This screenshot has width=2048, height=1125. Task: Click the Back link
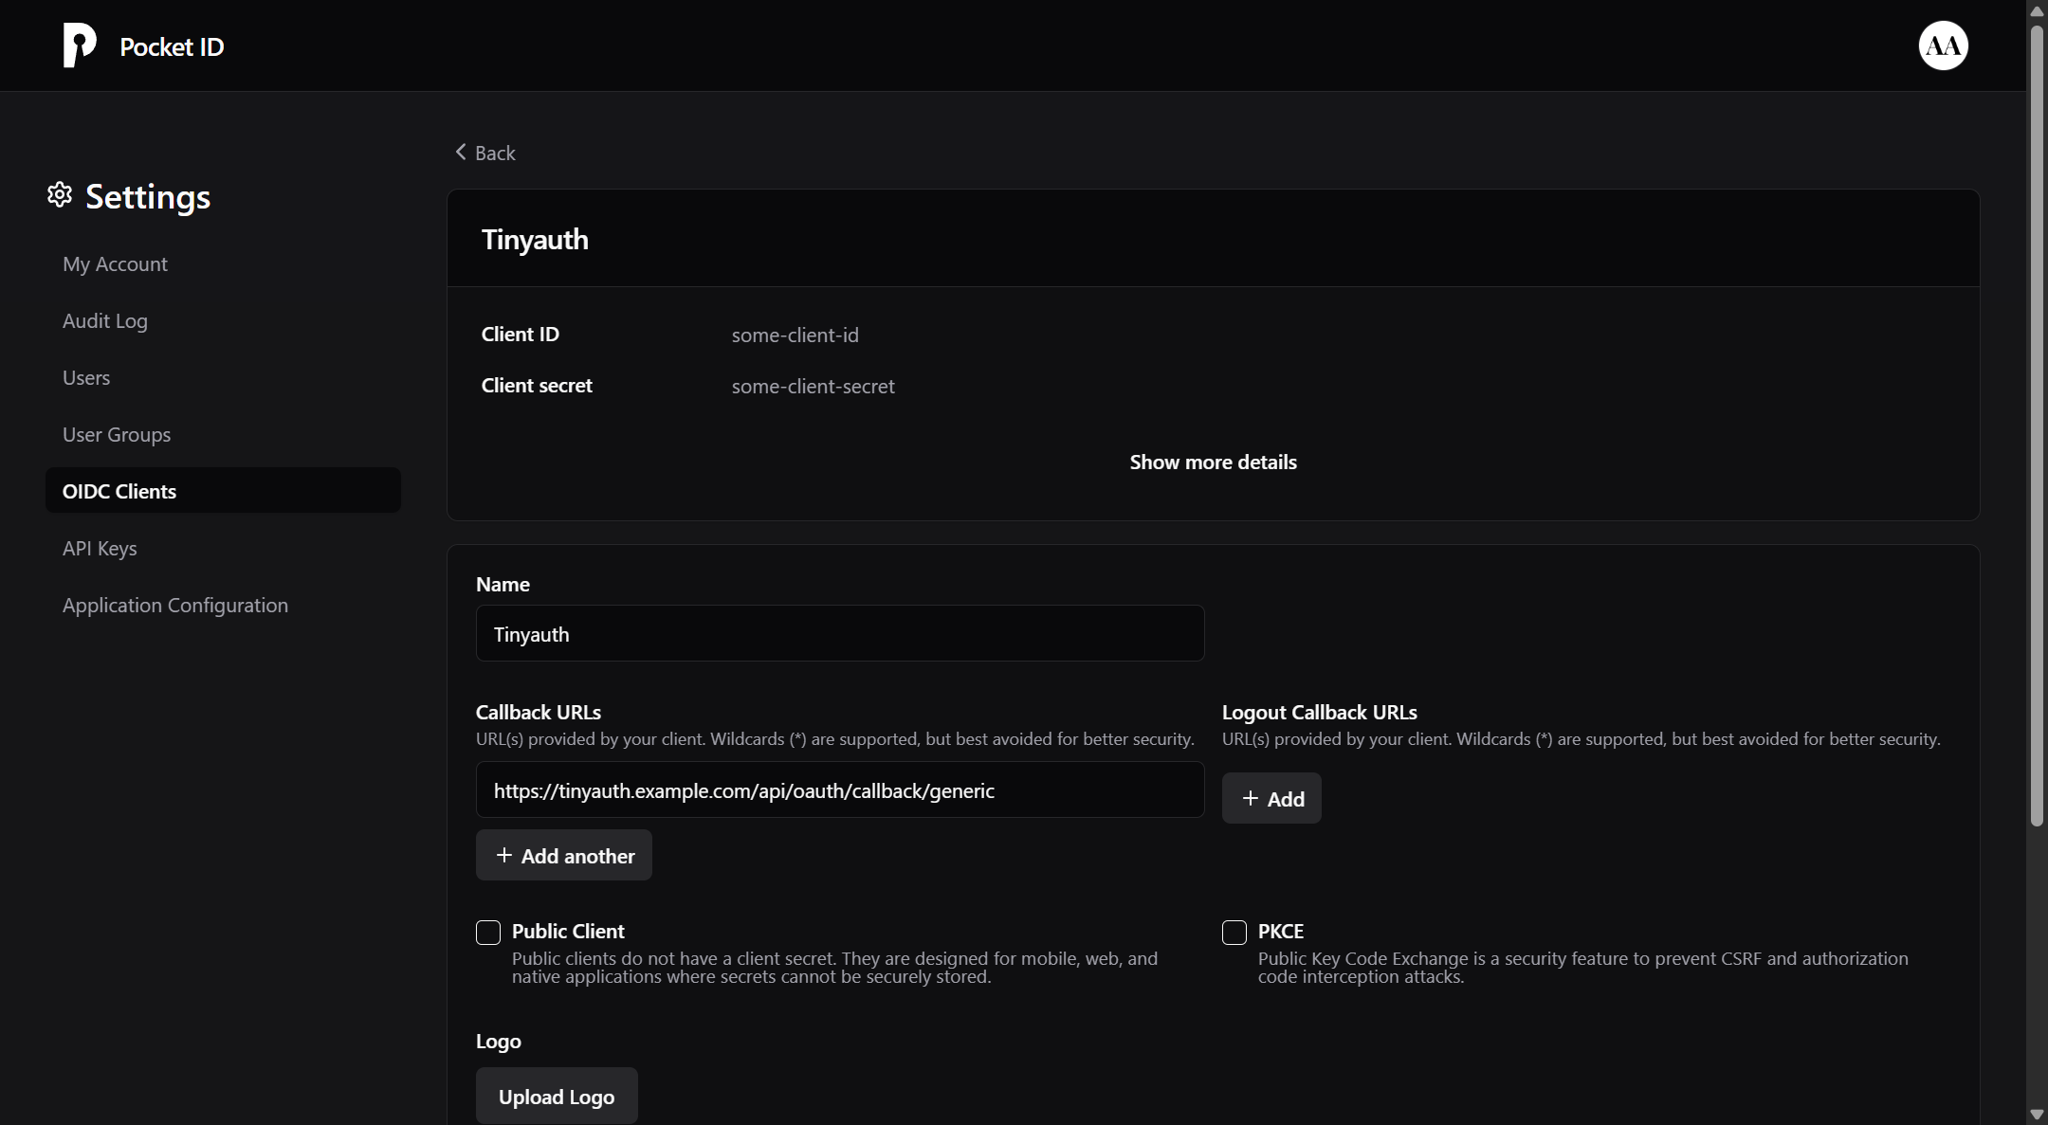[495, 152]
